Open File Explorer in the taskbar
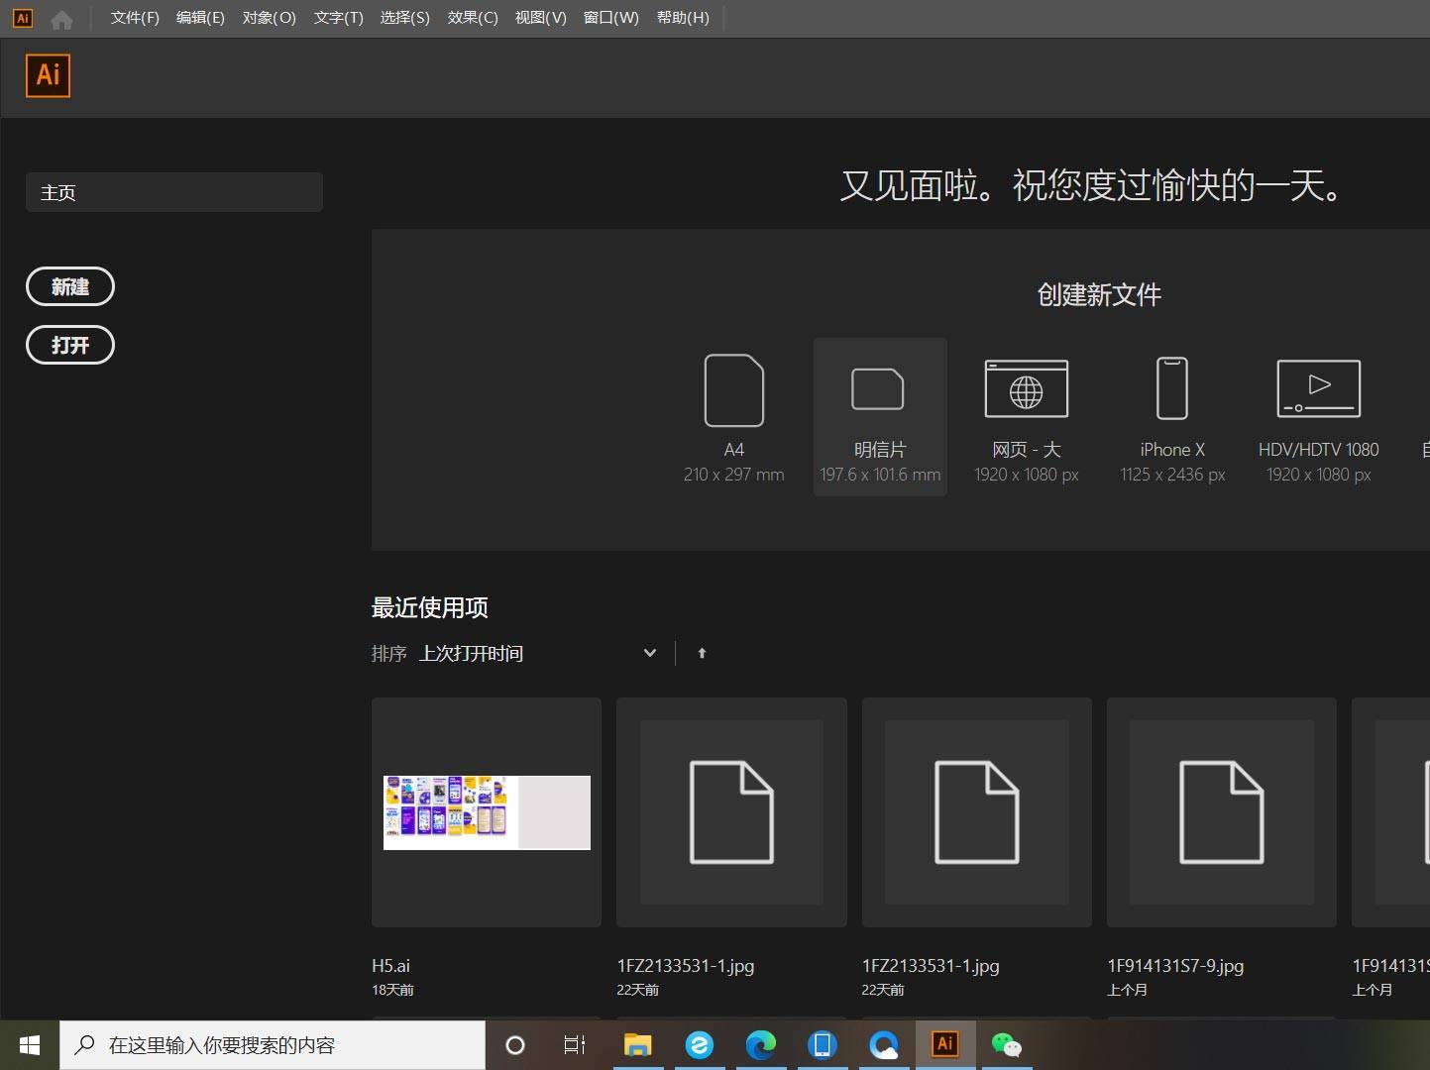 (x=637, y=1045)
